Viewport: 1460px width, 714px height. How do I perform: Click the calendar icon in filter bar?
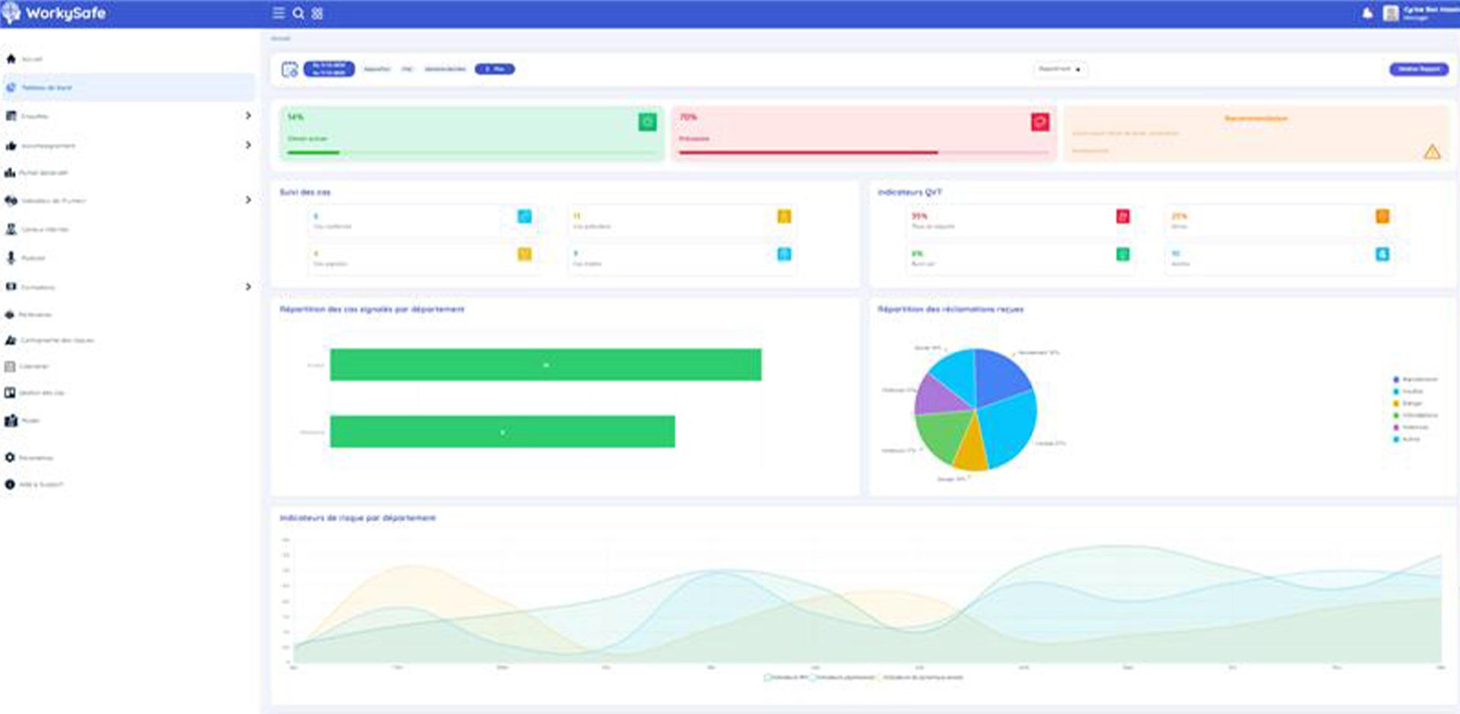coord(290,69)
